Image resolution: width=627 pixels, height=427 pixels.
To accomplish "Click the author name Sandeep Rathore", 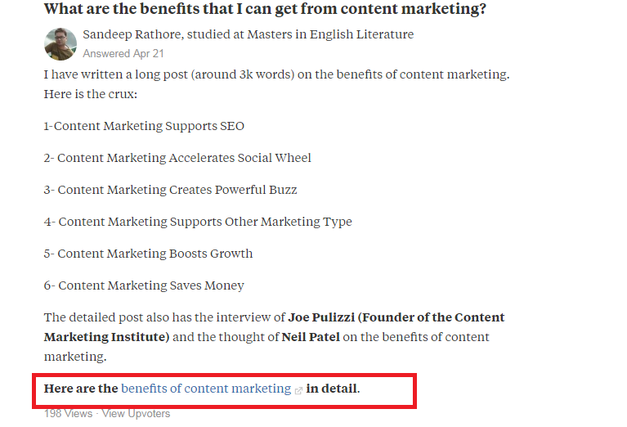I will (x=132, y=34).
